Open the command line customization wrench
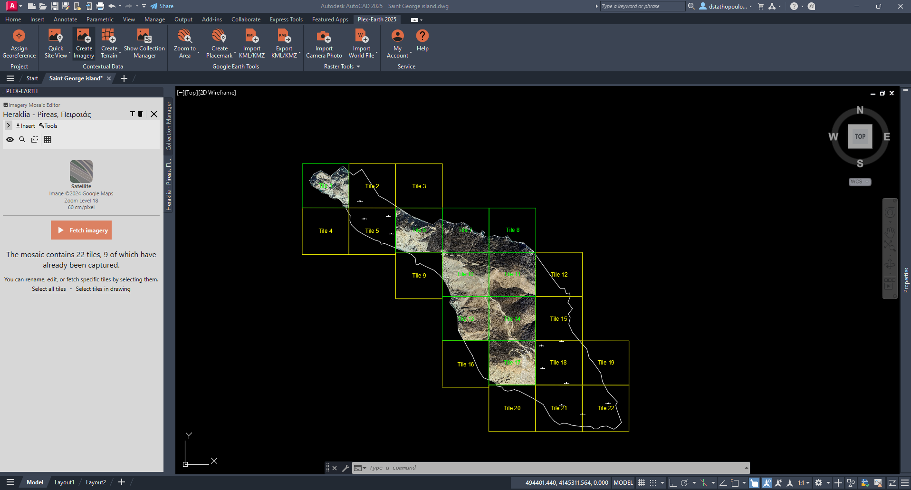The width and height of the screenshot is (911, 490). [345, 468]
